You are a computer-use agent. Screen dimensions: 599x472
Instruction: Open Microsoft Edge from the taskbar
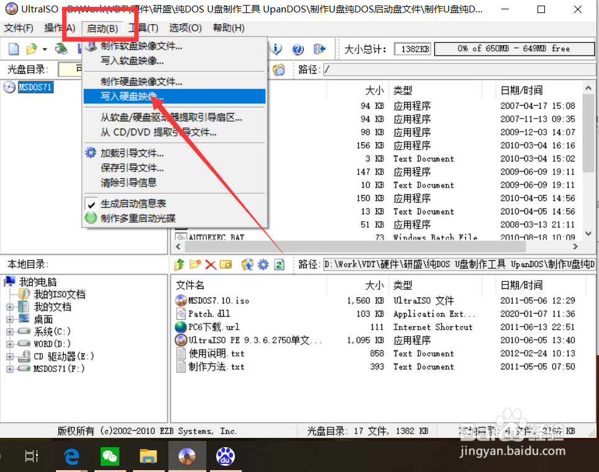pyautogui.click(x=71, y=456)
